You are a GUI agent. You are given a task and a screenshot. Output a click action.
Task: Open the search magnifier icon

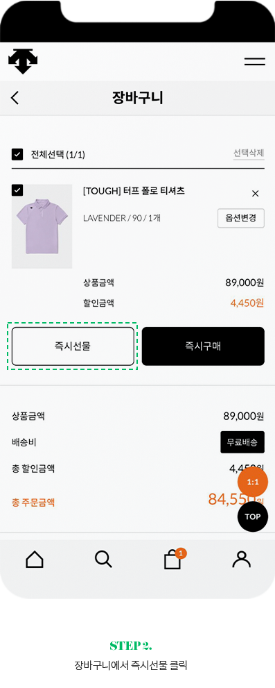[103, 560]
